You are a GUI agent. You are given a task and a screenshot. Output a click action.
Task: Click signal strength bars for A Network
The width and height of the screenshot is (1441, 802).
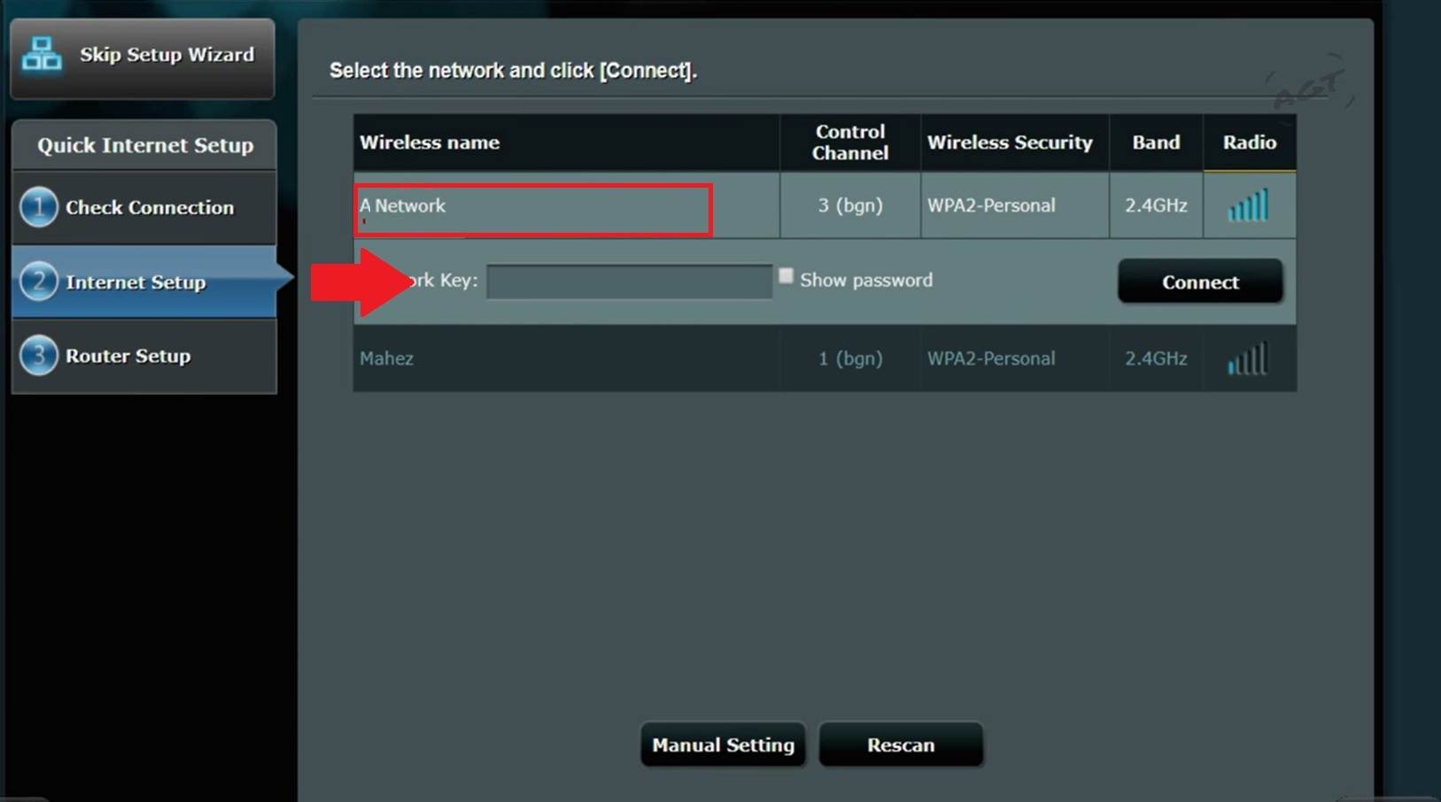point(1248,205)
